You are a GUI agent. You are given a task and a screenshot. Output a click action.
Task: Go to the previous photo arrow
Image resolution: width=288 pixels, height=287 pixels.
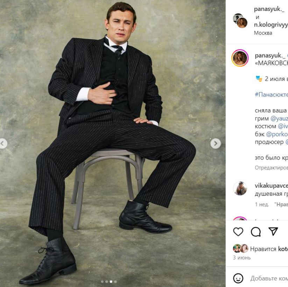click(3, 143)
